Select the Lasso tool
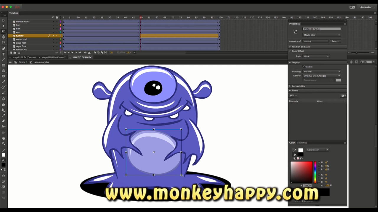The image size is (378, 212). pos(4,42)
